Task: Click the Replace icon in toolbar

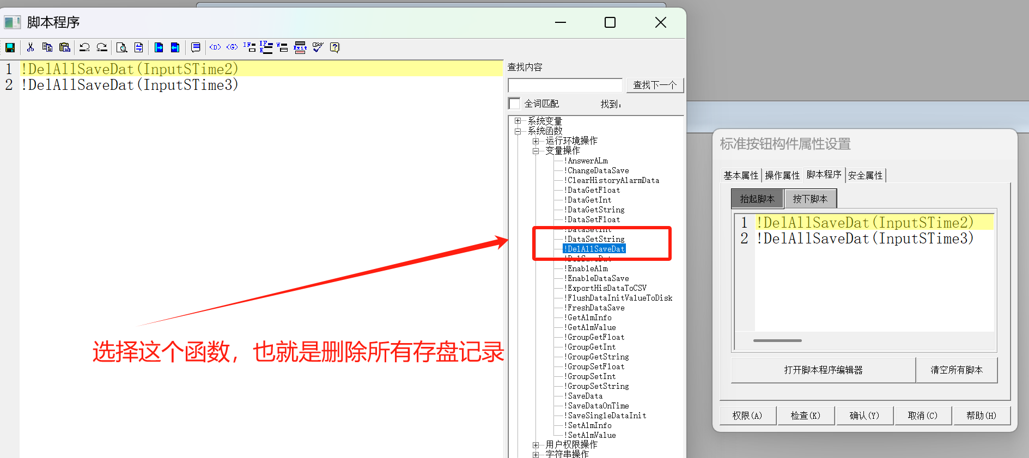Action: [139, 47]
